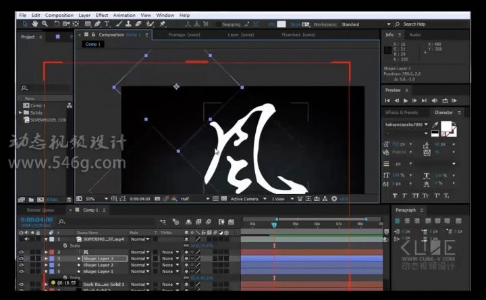The height and width of the screenshot is (300, 486).
Task: Select Shape Layer 3 in timeline
Action: tap(98, 258)
